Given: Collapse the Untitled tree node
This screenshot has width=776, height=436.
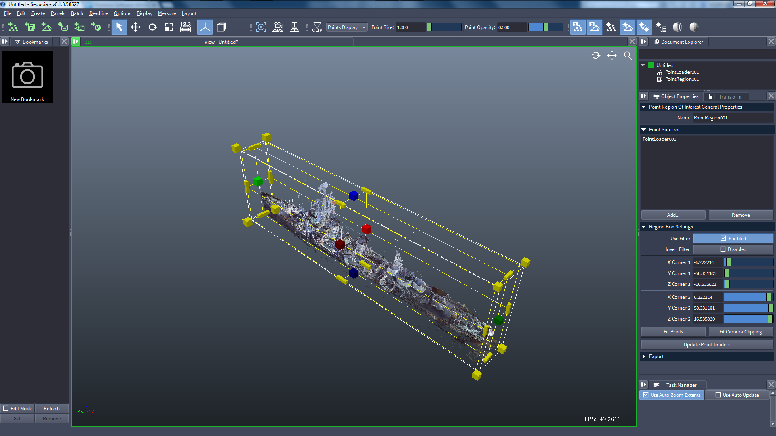Looking at the screenshot, I should pyautogui.click(x=643, y=65).
